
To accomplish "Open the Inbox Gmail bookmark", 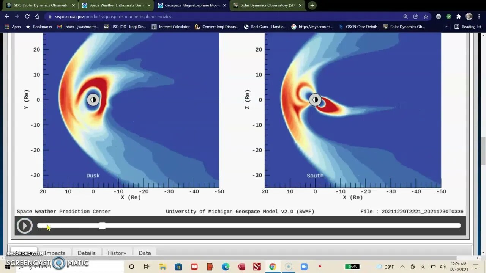I will (78, 27).
